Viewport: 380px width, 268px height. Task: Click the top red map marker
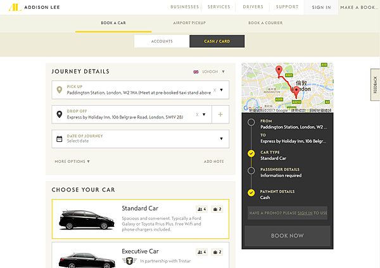(279, 70)
